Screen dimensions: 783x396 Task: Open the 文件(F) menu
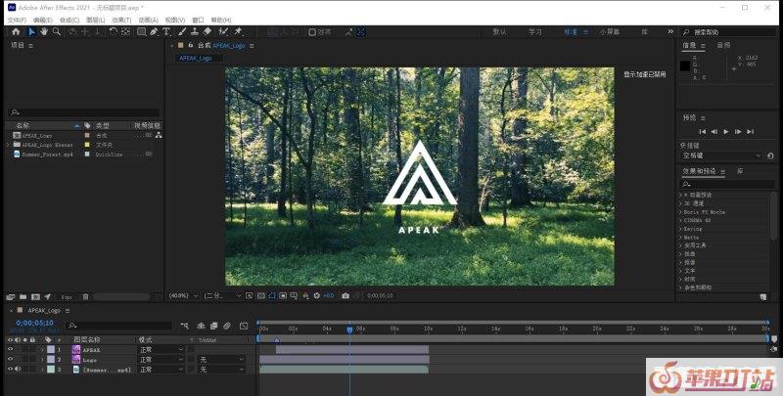(17, 20)
